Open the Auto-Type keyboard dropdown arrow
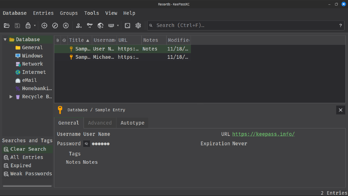This screenshot has height=196, width=348. [x=118, y=26]
